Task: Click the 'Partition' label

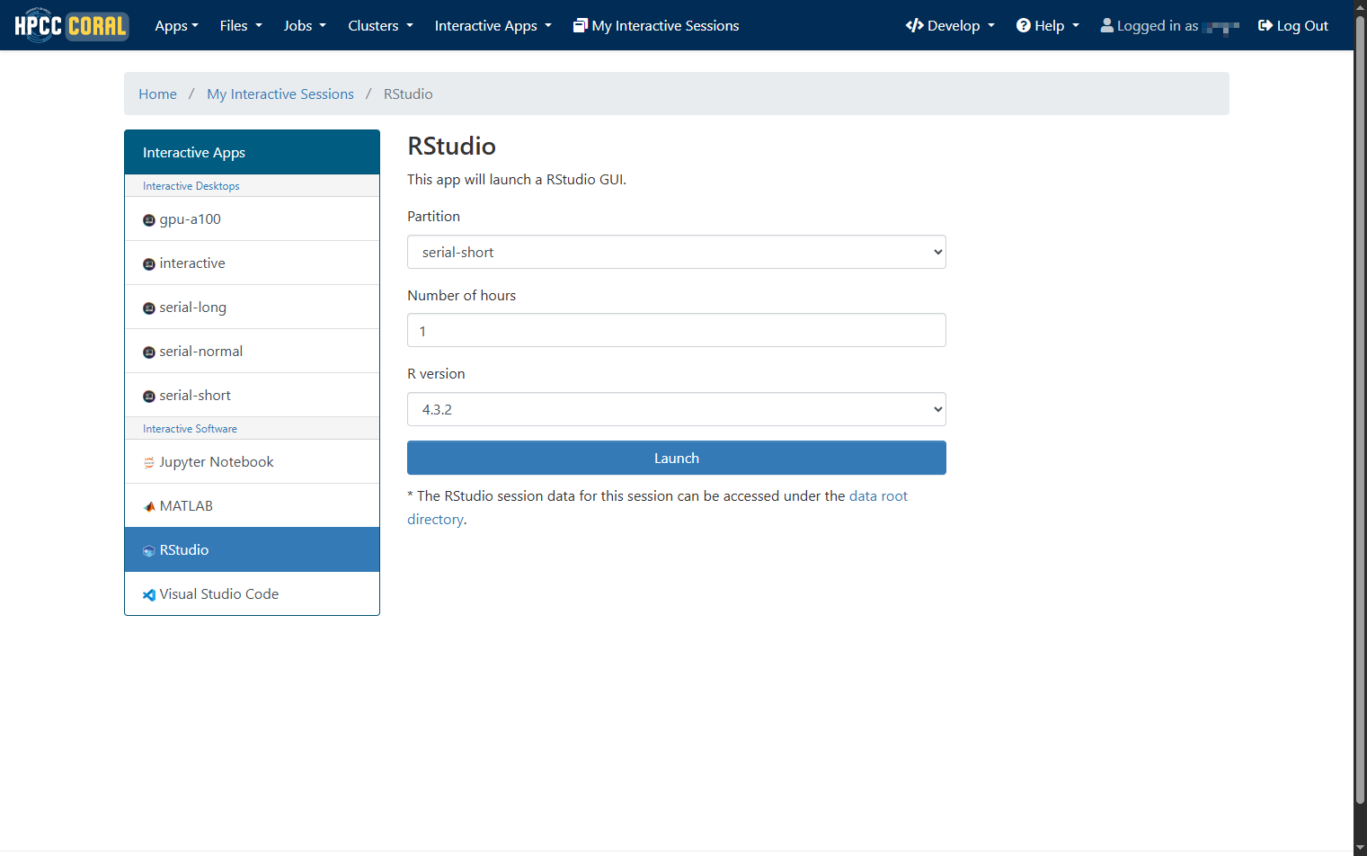Action: [x=433, y=216]
